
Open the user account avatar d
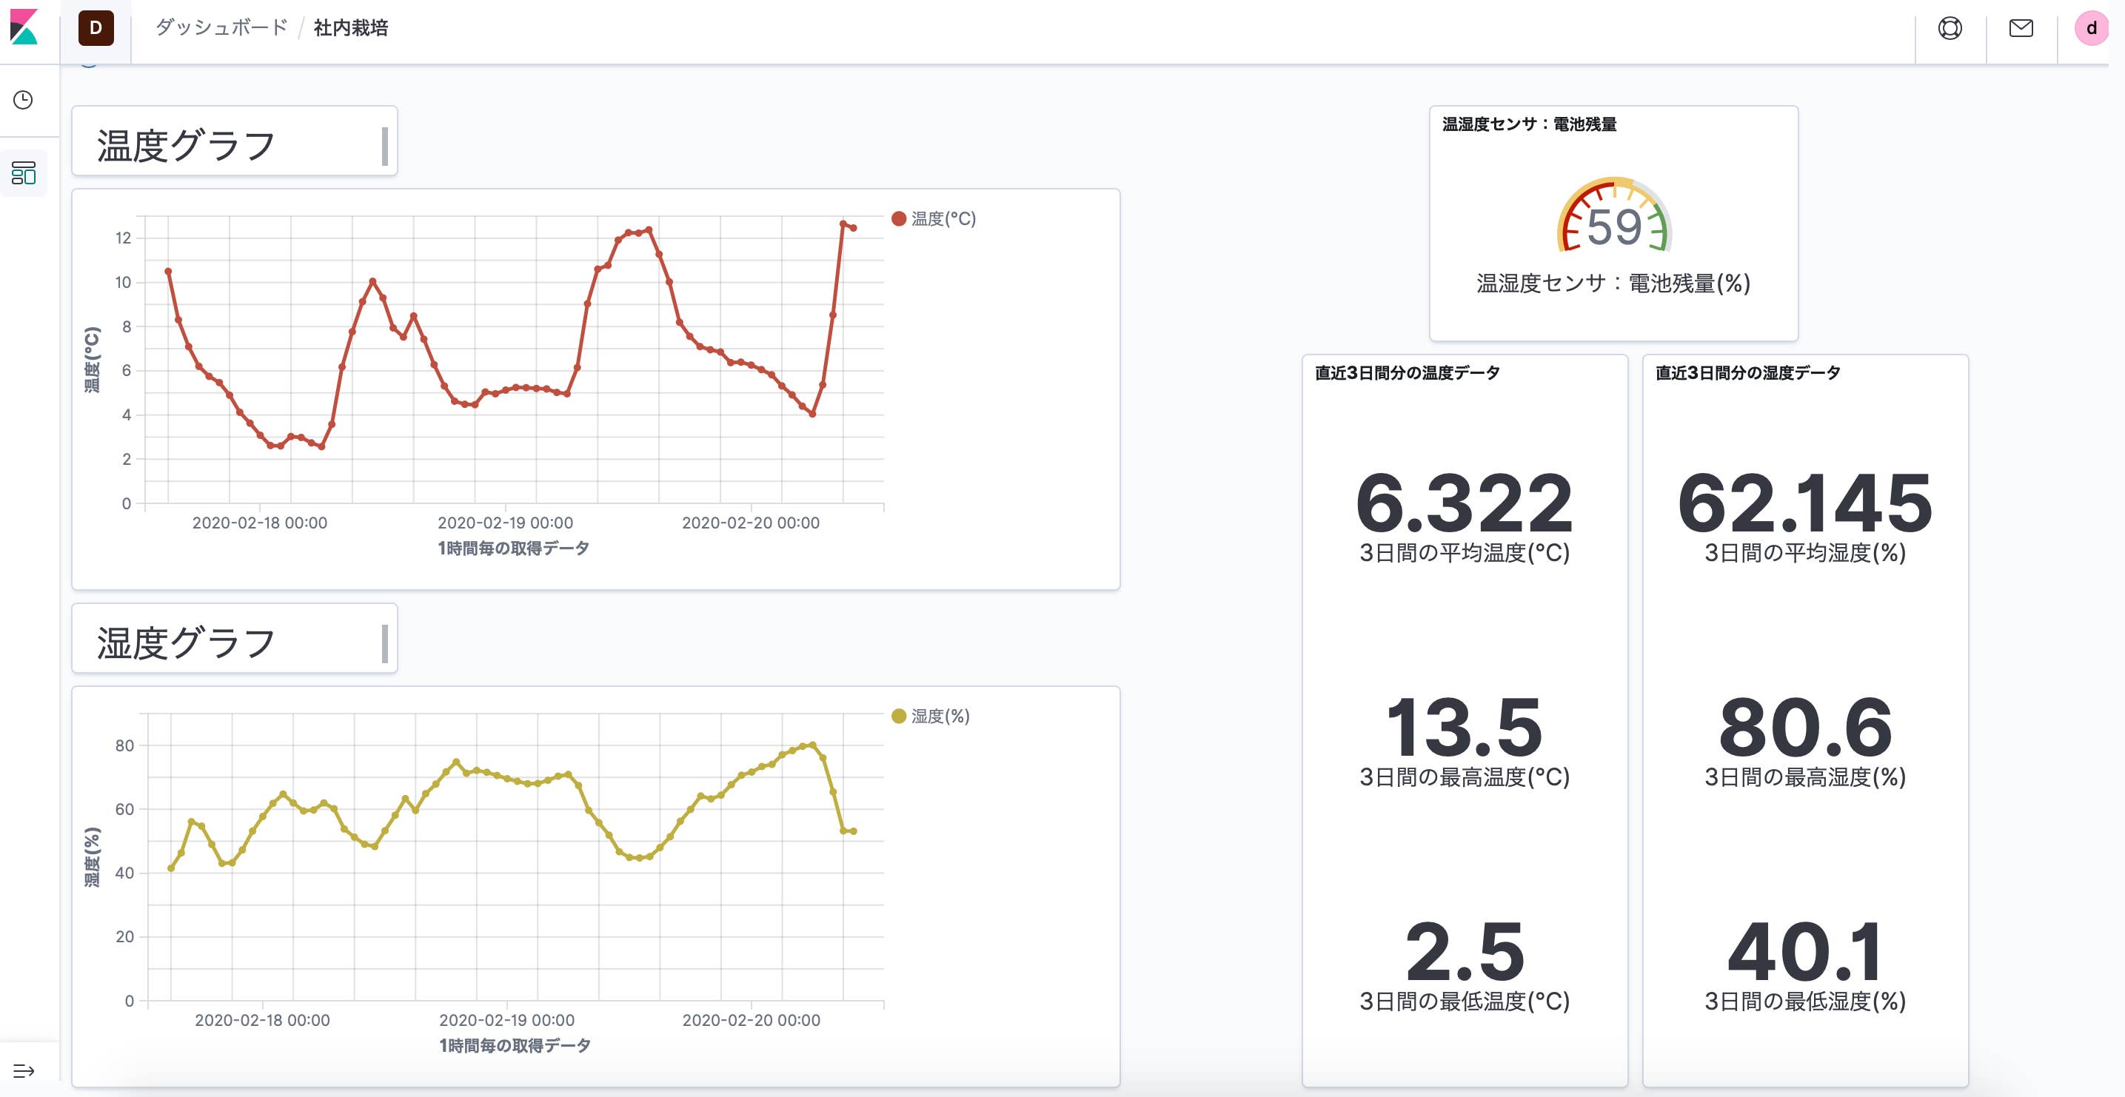2091,28
